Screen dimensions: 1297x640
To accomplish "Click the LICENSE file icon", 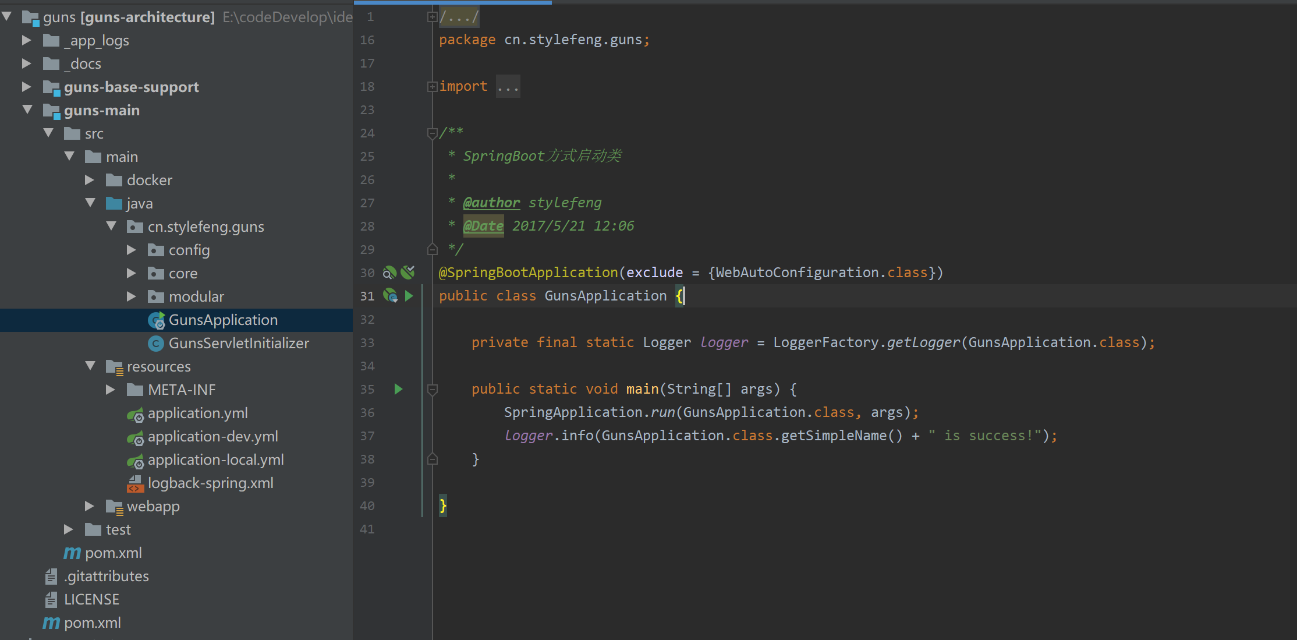I will [x=51, y=600].
